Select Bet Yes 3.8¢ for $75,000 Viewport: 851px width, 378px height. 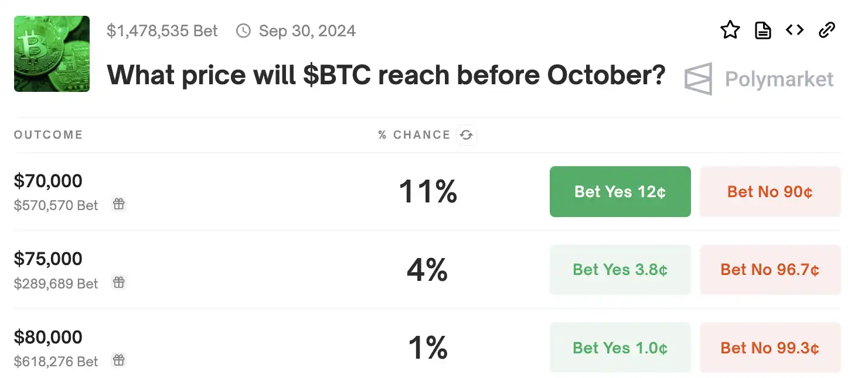pos(620,270)
